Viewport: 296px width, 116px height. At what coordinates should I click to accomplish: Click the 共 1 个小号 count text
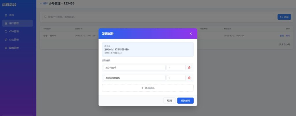(x=284, y=44)
